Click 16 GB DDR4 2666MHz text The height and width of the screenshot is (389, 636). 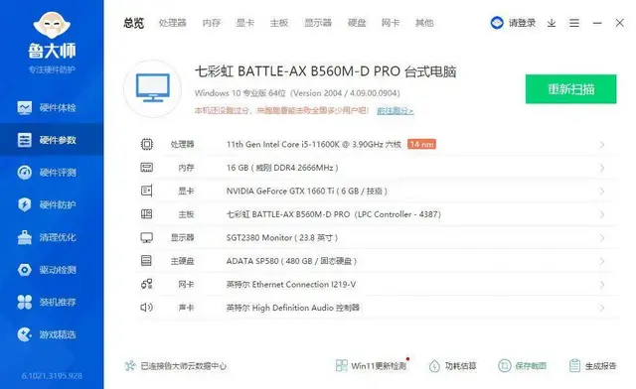(x=282, y=168)
